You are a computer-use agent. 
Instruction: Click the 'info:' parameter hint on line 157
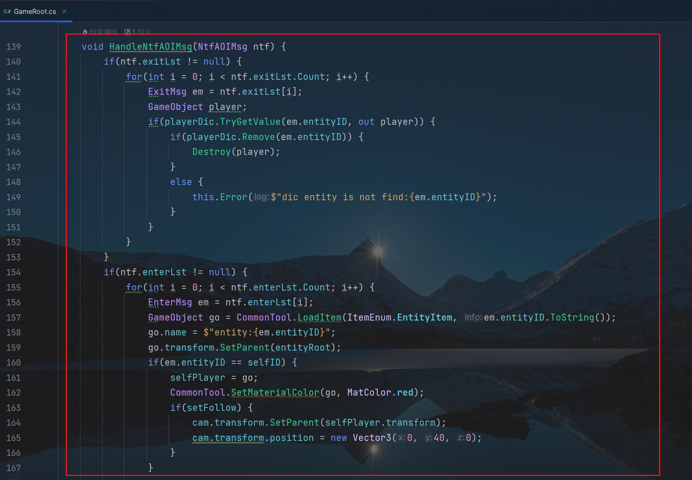click(473, 317)
